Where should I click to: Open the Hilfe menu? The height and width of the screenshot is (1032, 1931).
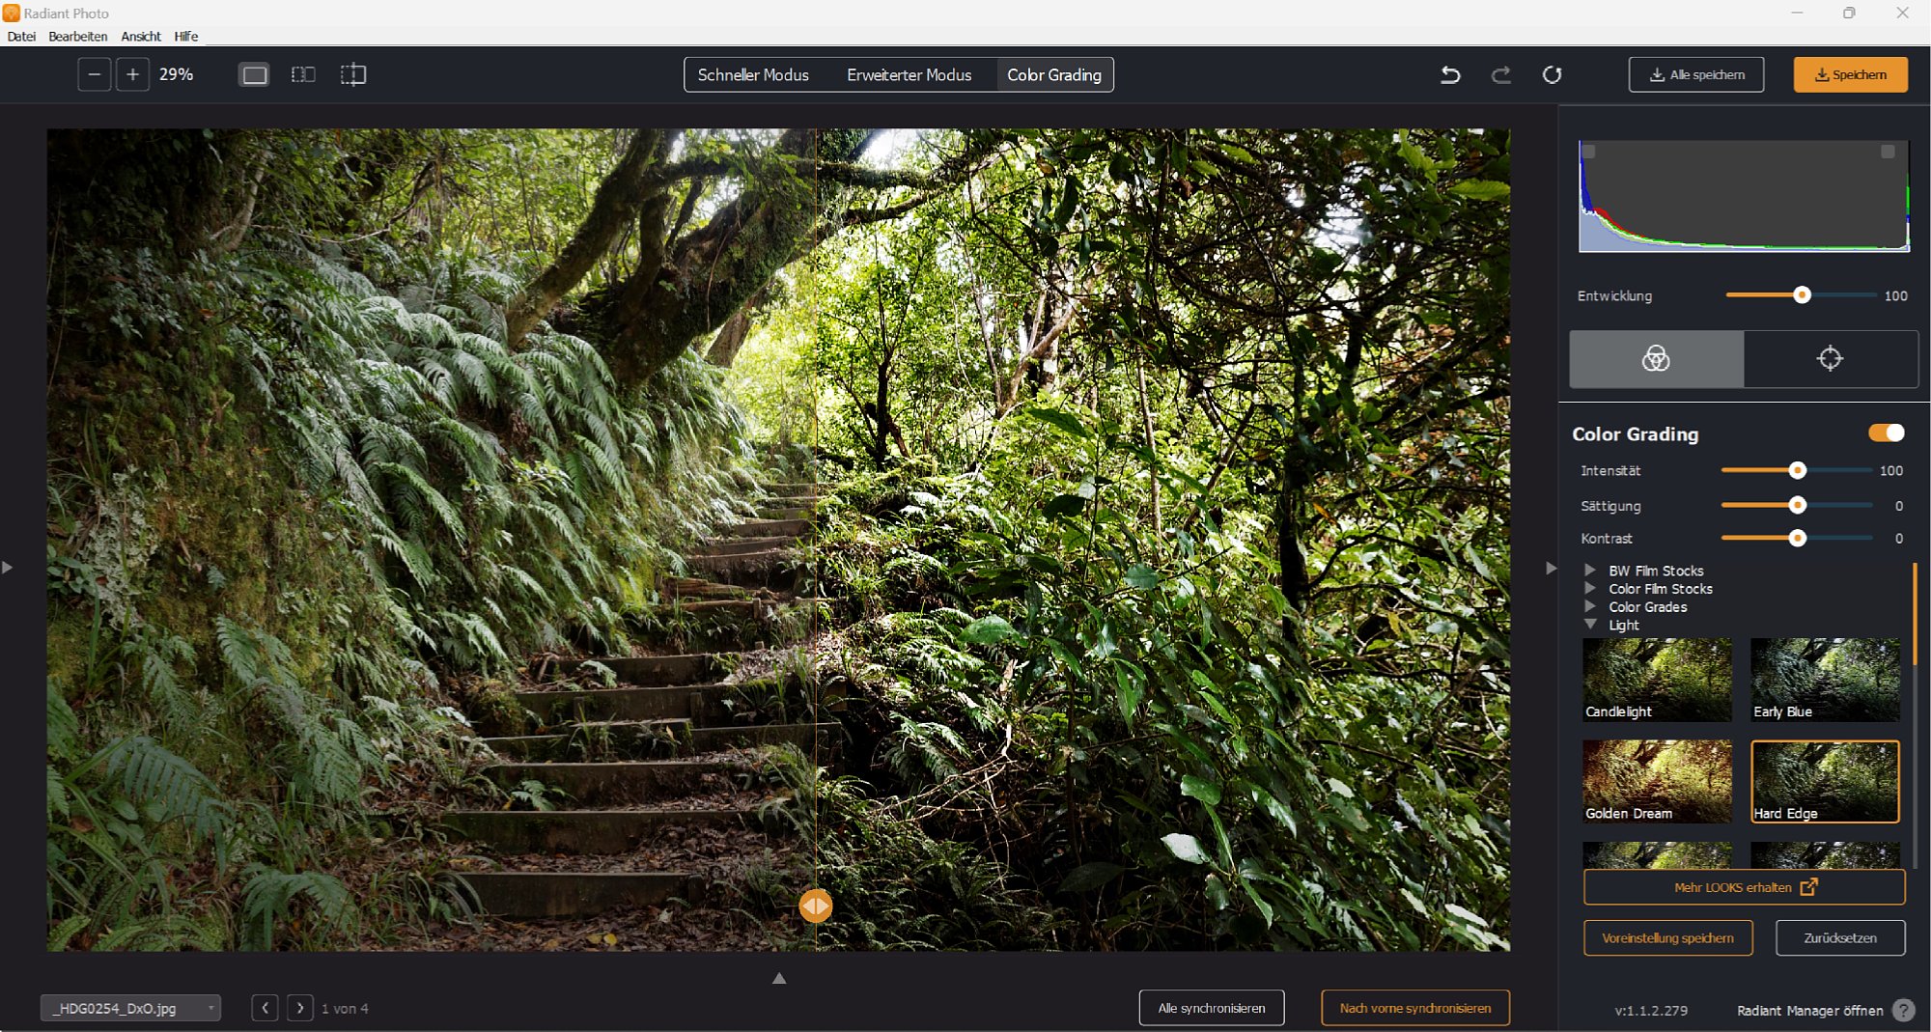pyautogui.click(x=186, y=36)
